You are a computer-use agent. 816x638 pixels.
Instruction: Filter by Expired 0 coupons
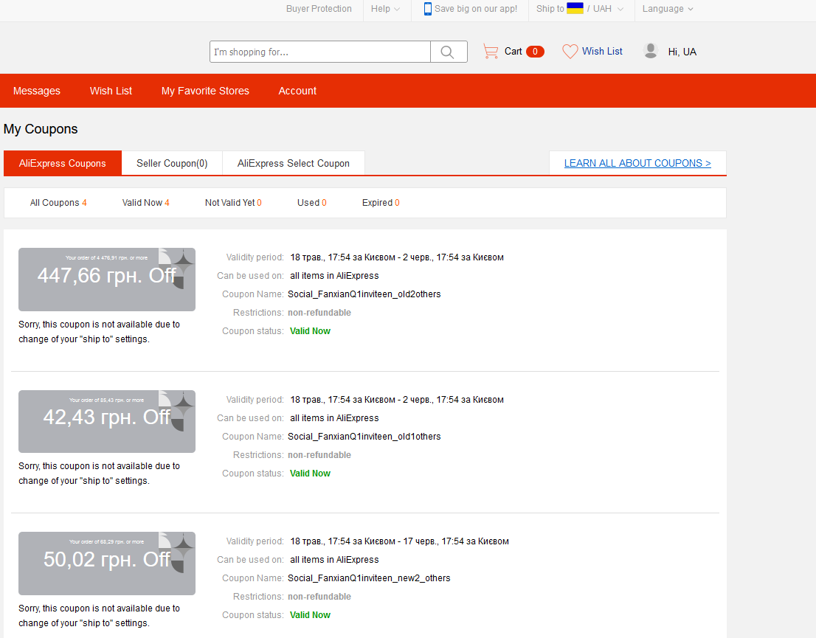tap(381, 202)
